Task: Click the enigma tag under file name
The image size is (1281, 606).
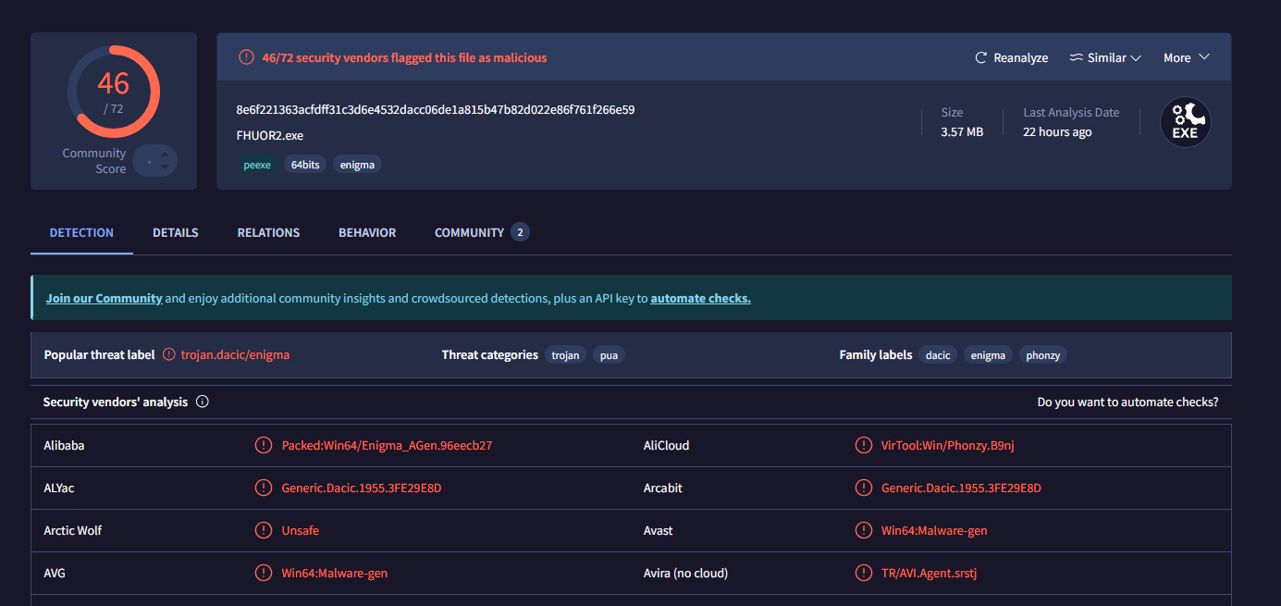Action: click(x=357, y=165)
